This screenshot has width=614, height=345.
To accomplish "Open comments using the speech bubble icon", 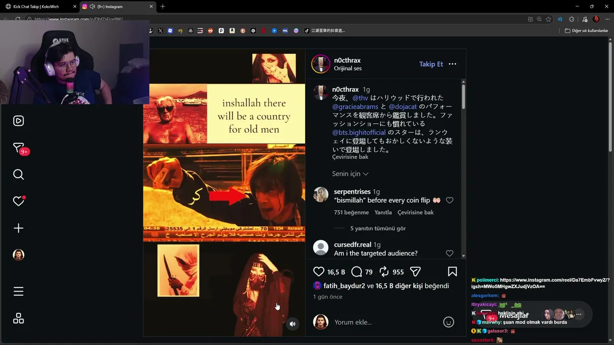I will (x=356, y=272).
